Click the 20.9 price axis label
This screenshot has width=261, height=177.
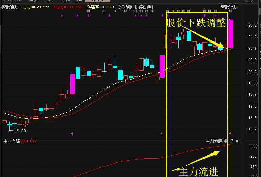(252, 72)
